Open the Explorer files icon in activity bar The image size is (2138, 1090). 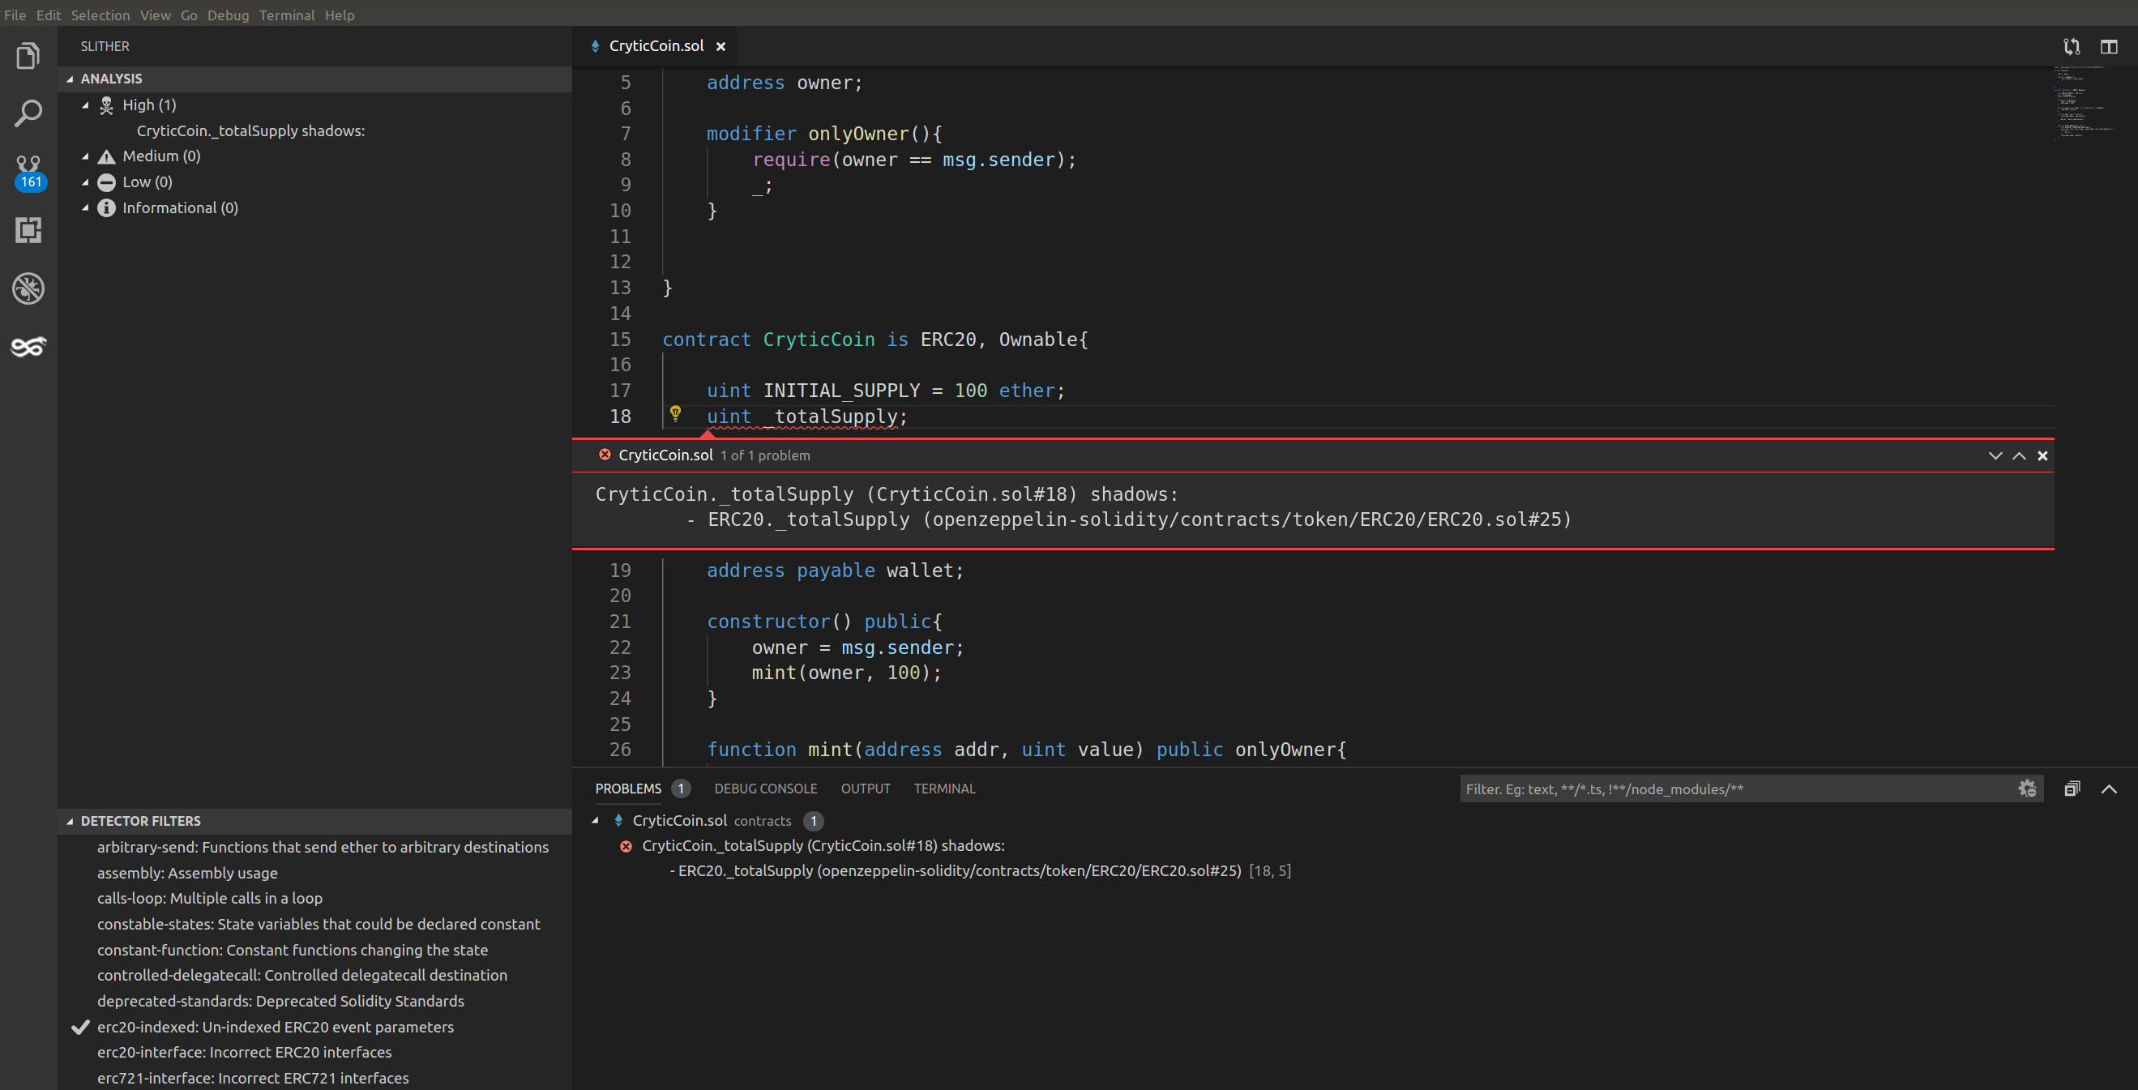[x=28, y=57]
